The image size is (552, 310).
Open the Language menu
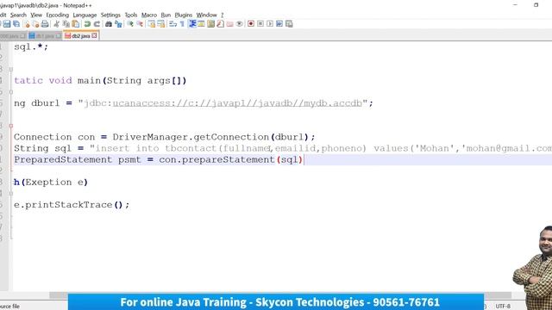click(x=85, y=15)
